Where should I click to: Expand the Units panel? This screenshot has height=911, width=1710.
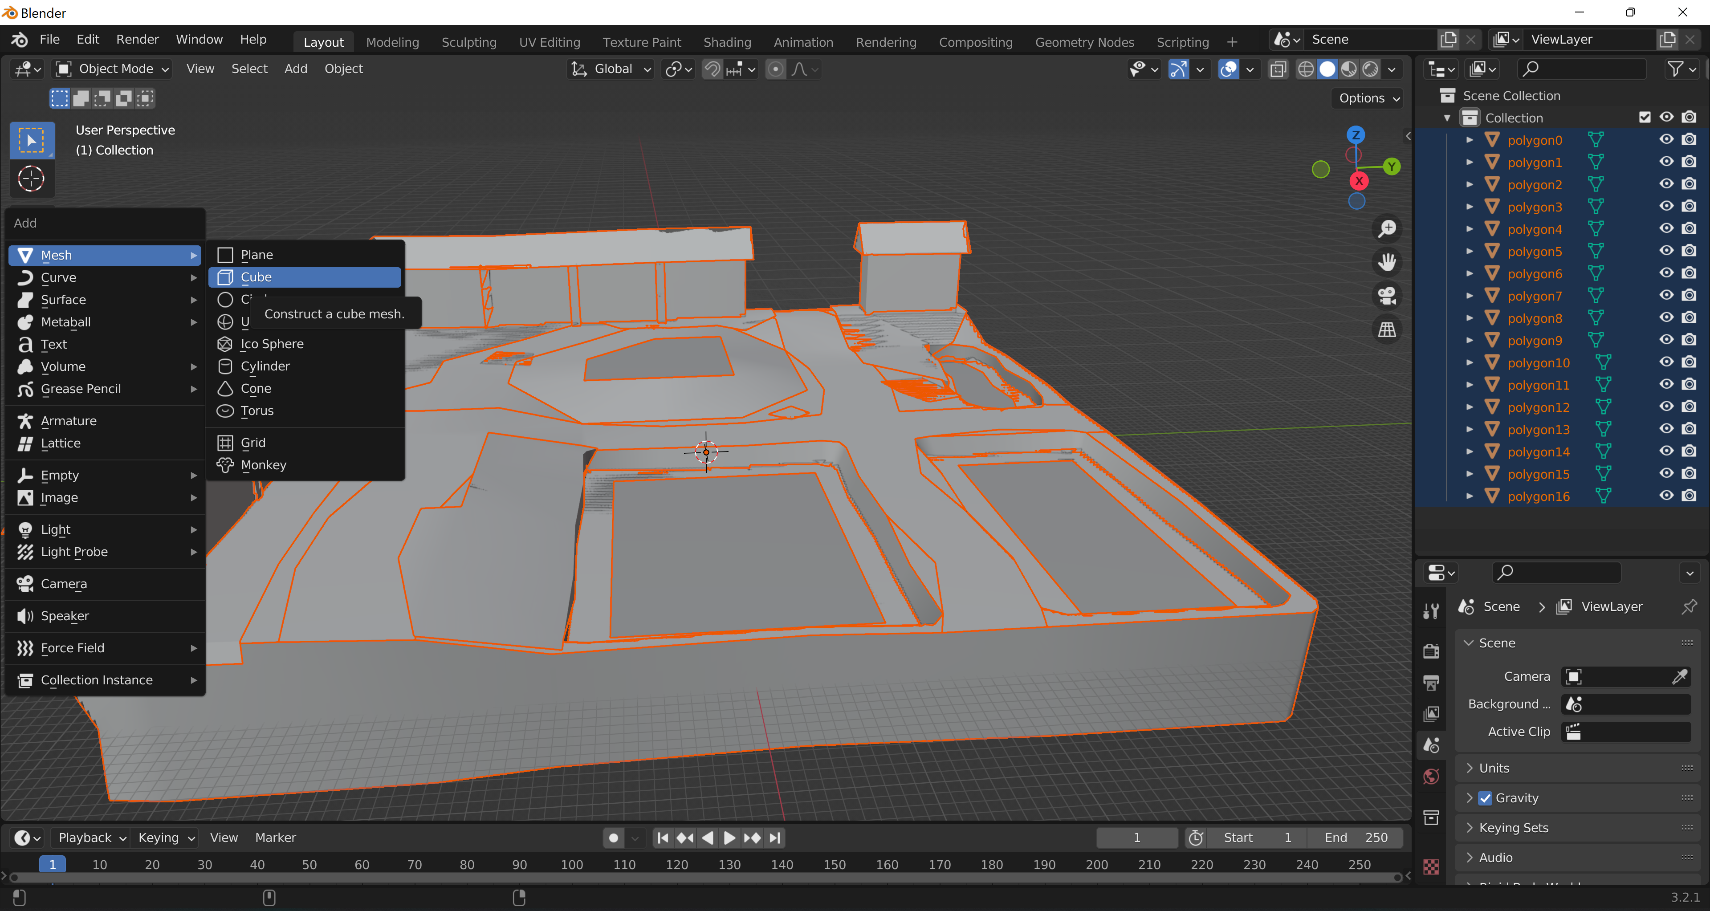[x=1494, y=768]
